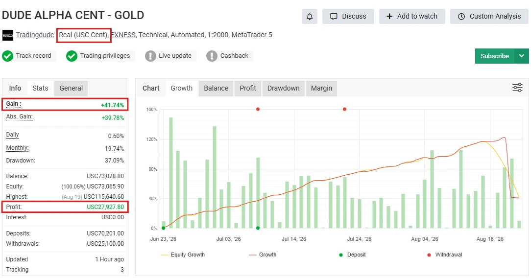This screenshot has height=279, width=531.
Task: Toggle Equity Growth legend series
Action: (x=183, y=255)
